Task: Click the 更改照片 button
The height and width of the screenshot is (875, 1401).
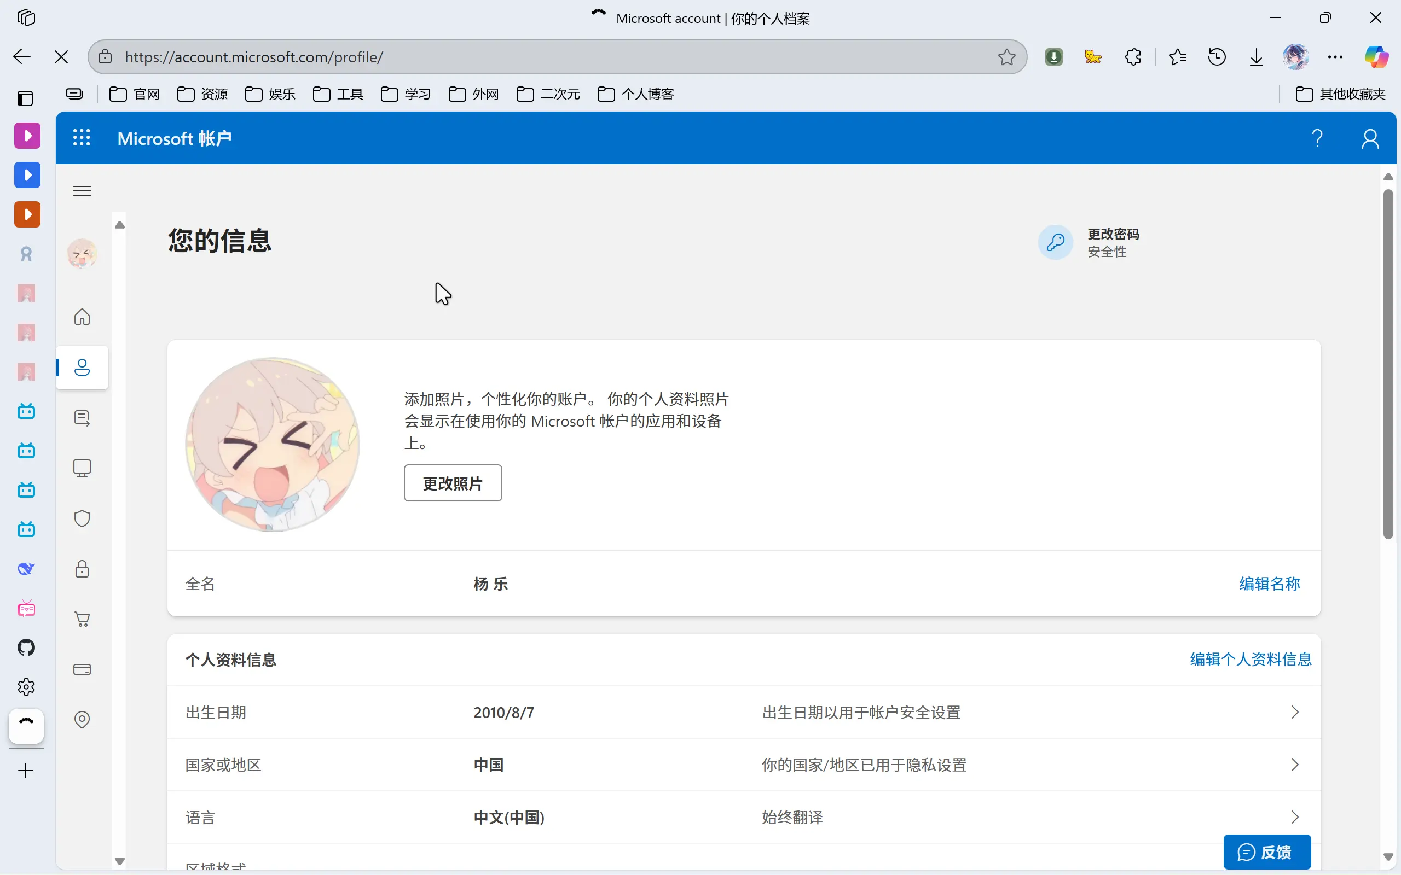Action: click(453, 483)
